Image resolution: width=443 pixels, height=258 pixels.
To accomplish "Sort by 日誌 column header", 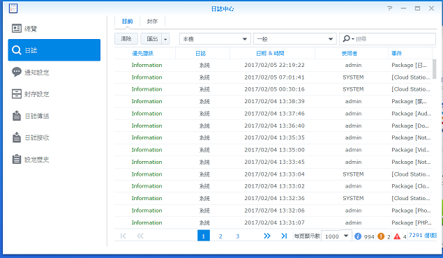I will pyautogui.click(x=202, y=54).
